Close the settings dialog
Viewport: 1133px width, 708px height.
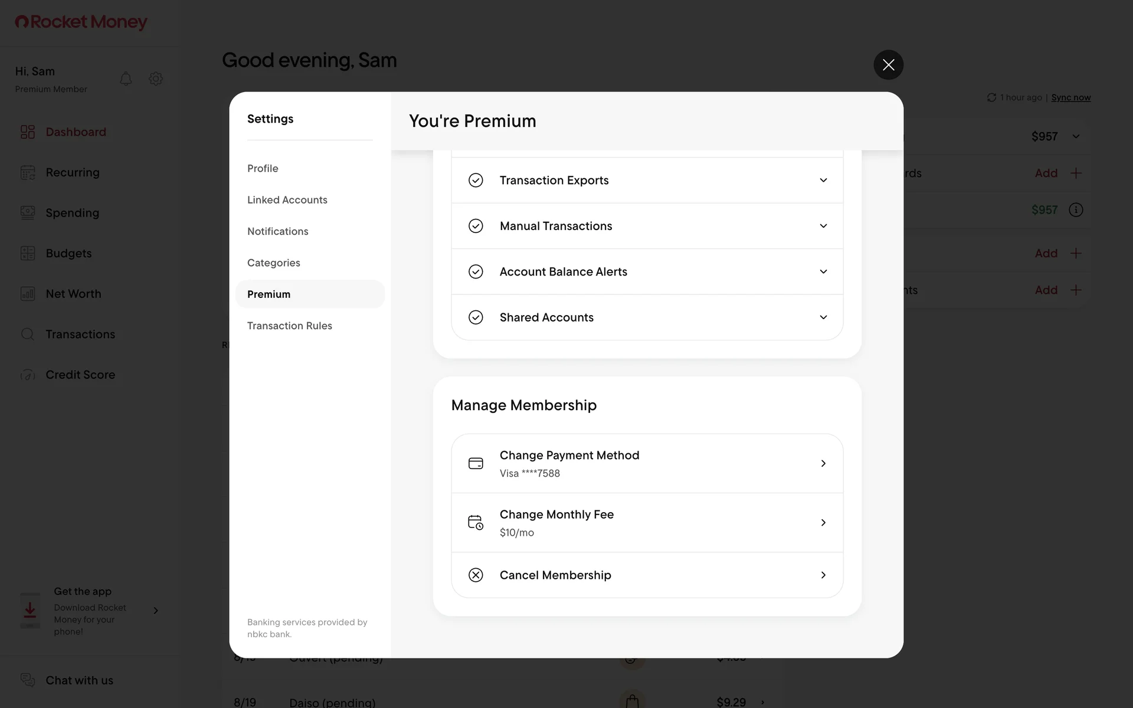pyautogui.click(x=888, y=65)
